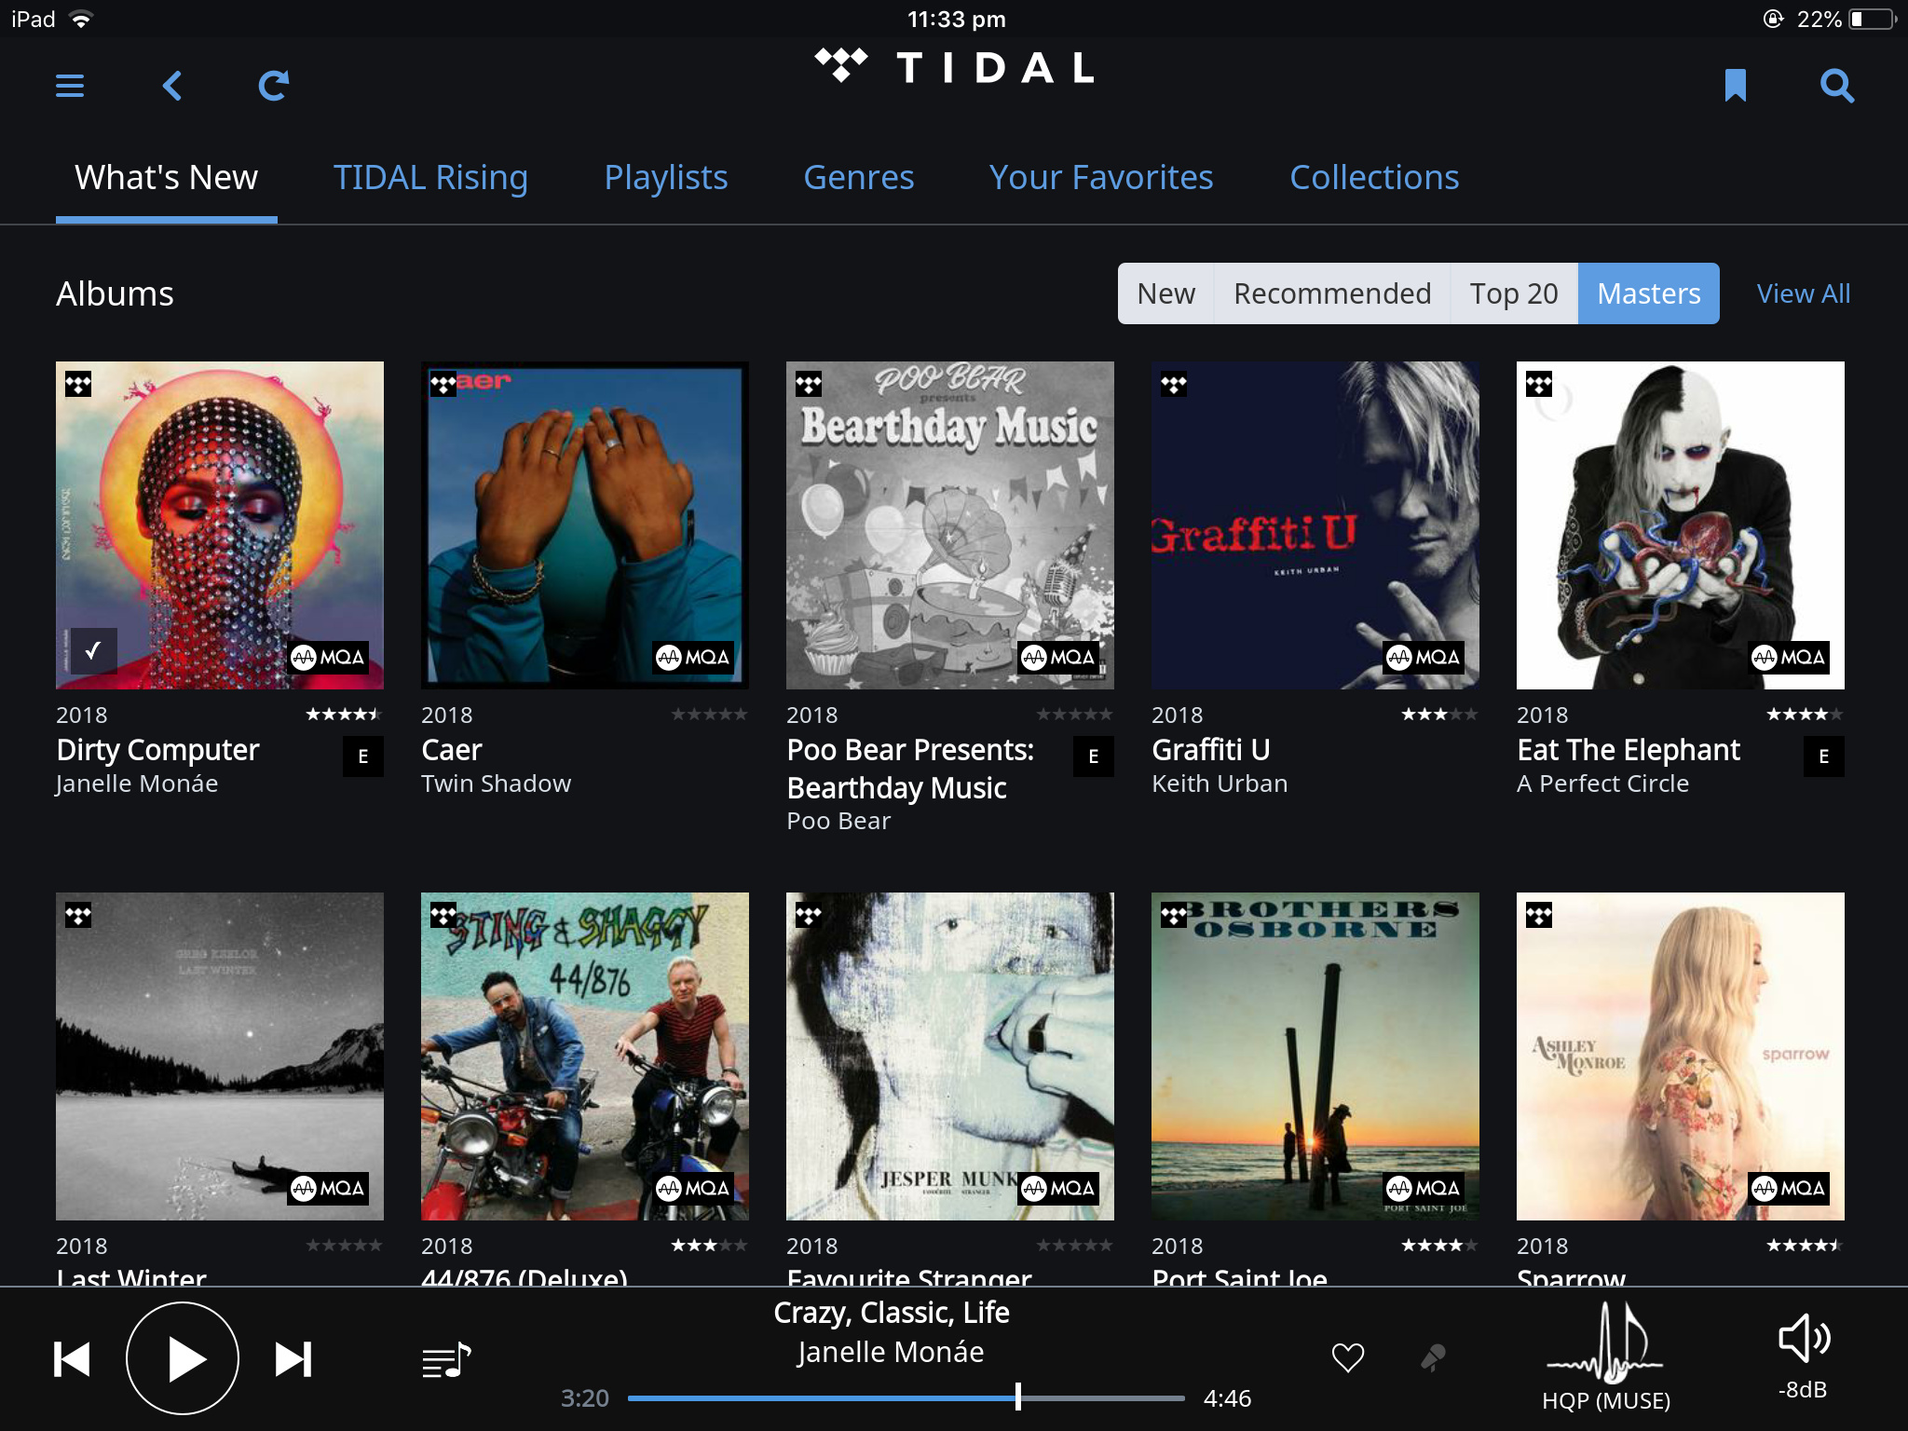
Task: Open the Brothers Osborne album cover
Action: pos(1315,1056)
